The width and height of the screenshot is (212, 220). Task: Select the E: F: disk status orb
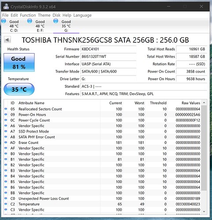30,21
